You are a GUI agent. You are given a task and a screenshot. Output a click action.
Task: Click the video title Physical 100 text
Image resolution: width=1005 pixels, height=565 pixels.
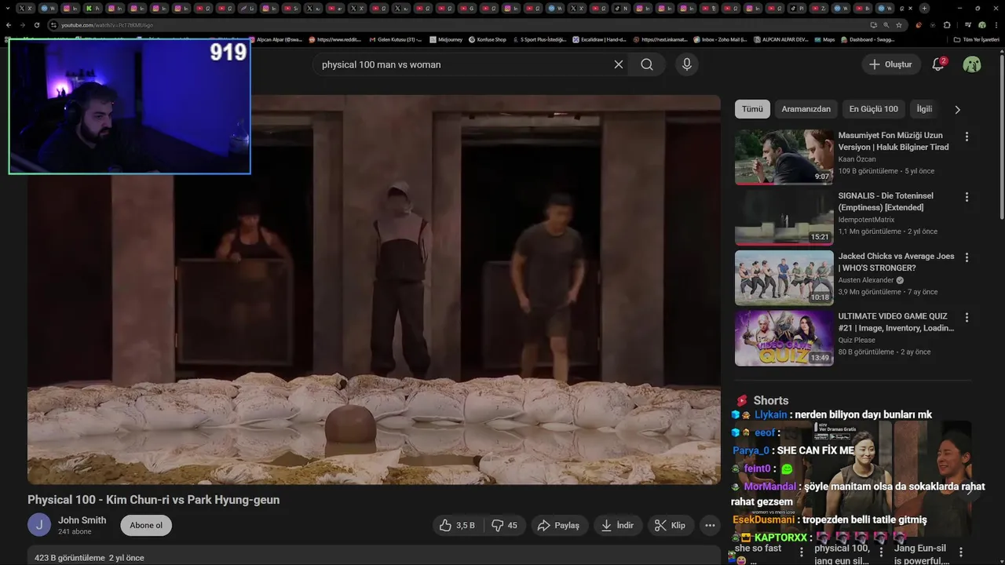tap(154, 500)
